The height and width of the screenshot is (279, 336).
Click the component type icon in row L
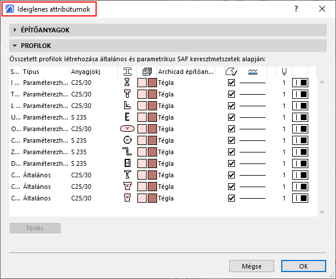pos(300,106)
